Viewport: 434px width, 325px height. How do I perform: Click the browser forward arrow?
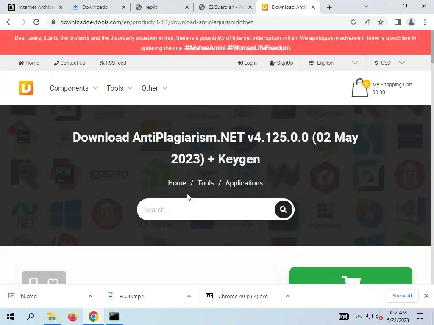(23, 22)
